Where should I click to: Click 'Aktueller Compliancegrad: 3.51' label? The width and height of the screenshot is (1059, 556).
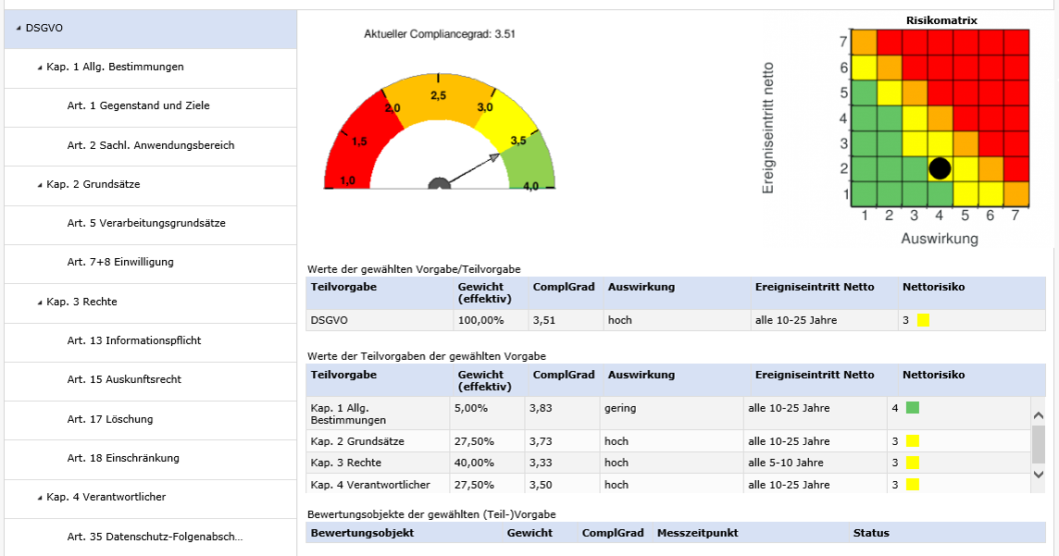pyautogui.click(x=440, y=33)
